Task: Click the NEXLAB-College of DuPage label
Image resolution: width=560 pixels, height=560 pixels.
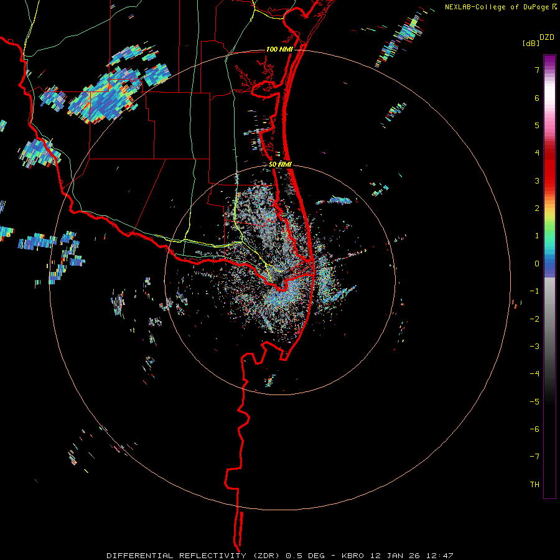Action: [x=500, y=7]
